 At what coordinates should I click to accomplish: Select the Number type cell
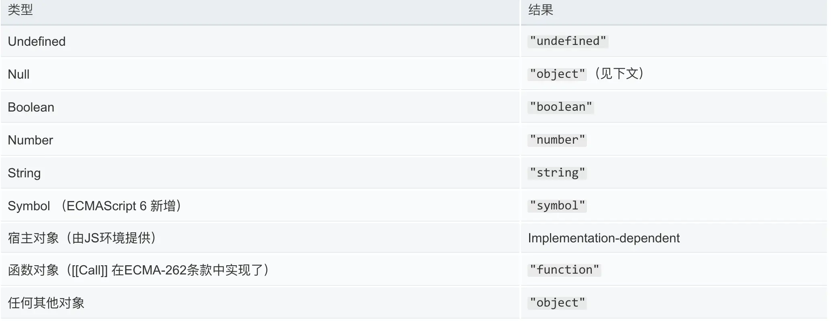click(x=31, y=140)
